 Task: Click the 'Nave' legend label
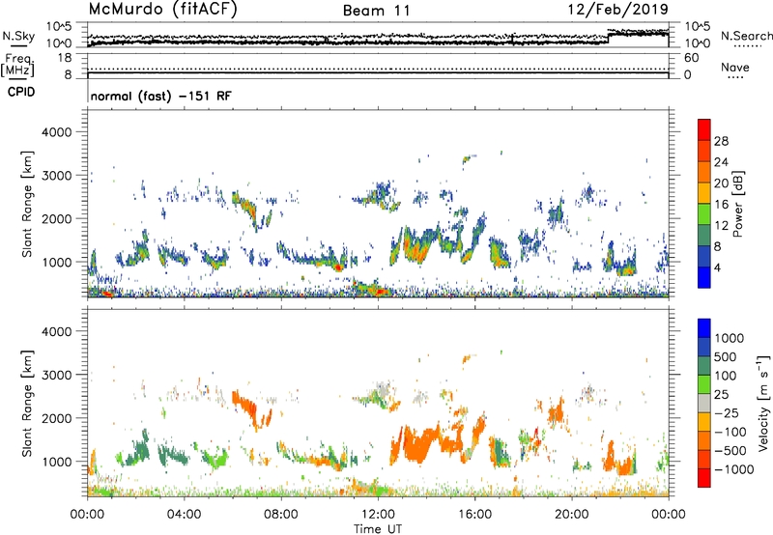click(x=734, y=67)
